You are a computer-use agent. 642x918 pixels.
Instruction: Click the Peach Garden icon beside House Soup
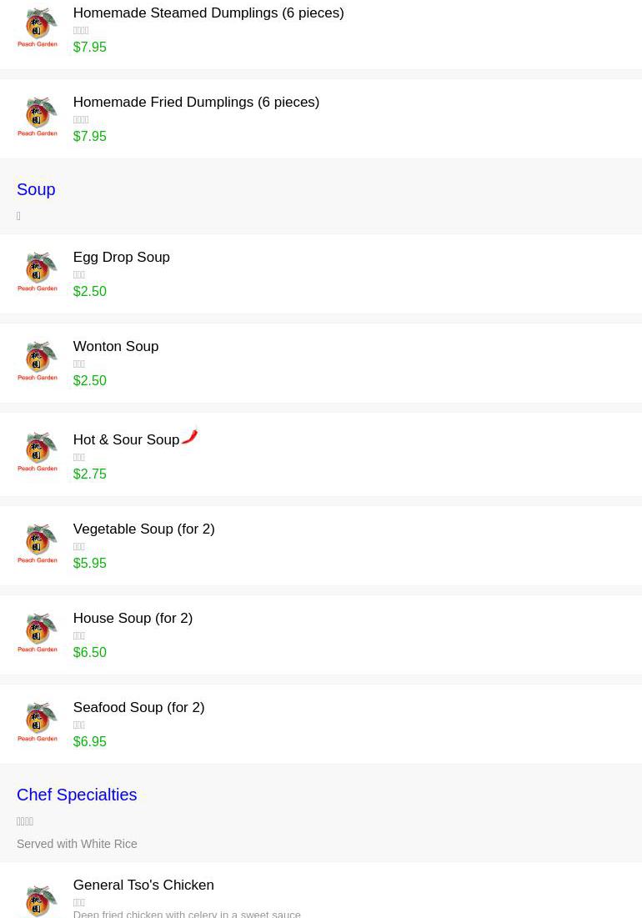38,633
